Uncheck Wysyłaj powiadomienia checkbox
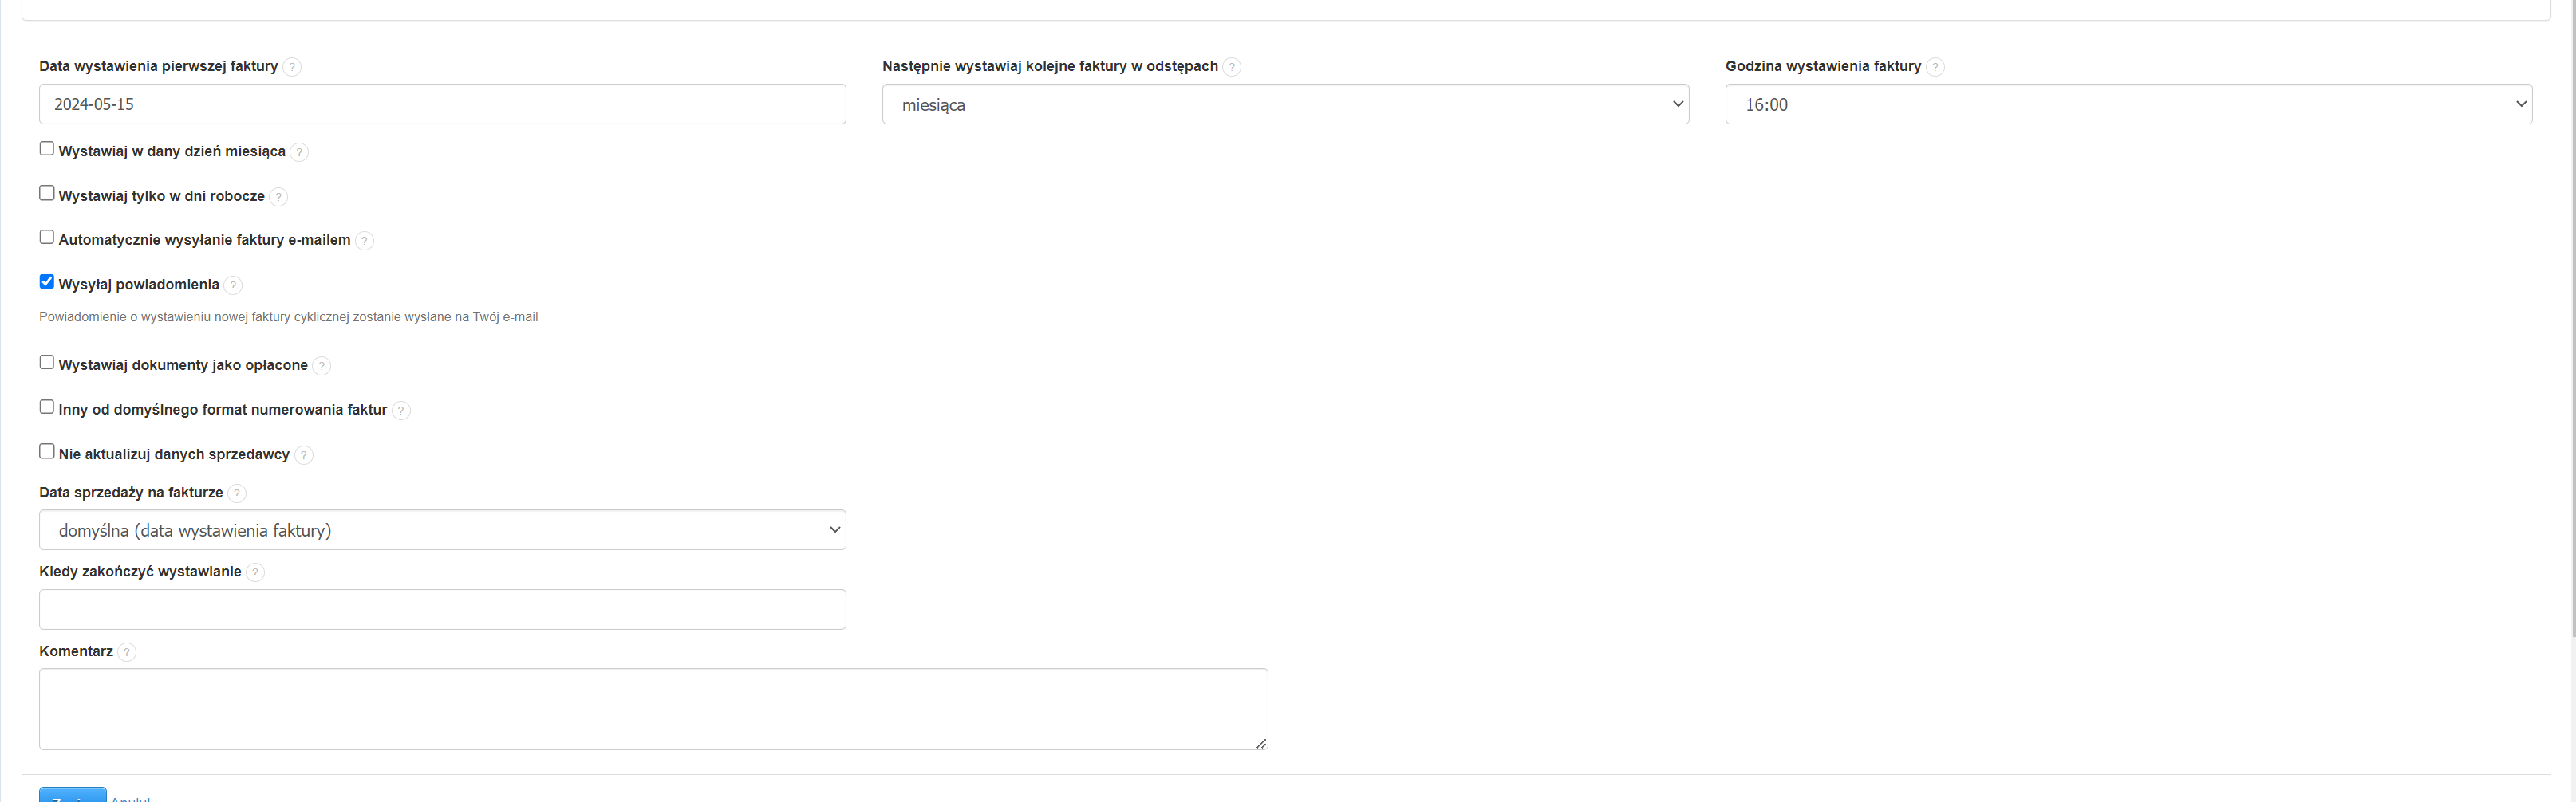The image size is (2576, 802). click(x=47, y=281)
